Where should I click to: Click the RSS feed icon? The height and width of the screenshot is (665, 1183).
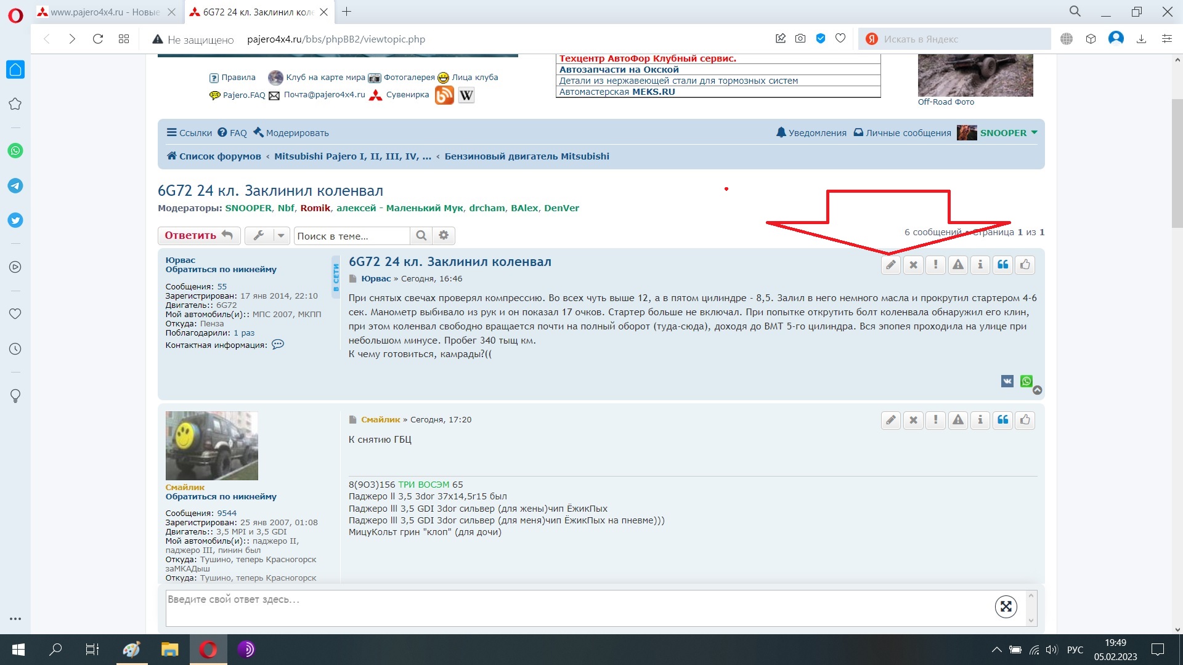pos(444,95)
